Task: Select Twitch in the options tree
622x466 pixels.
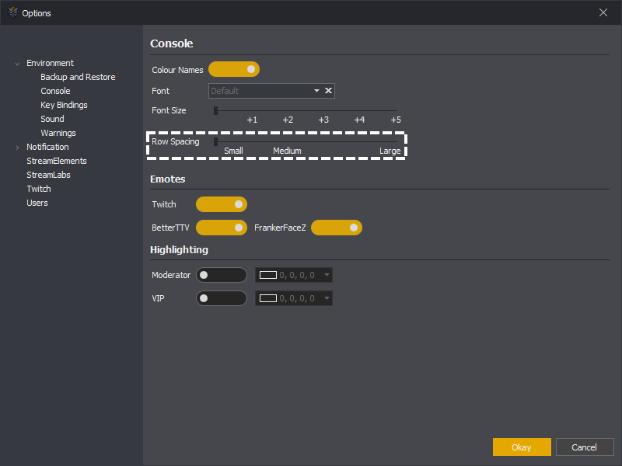Action: pyautogui.click(x=39, y=189)
